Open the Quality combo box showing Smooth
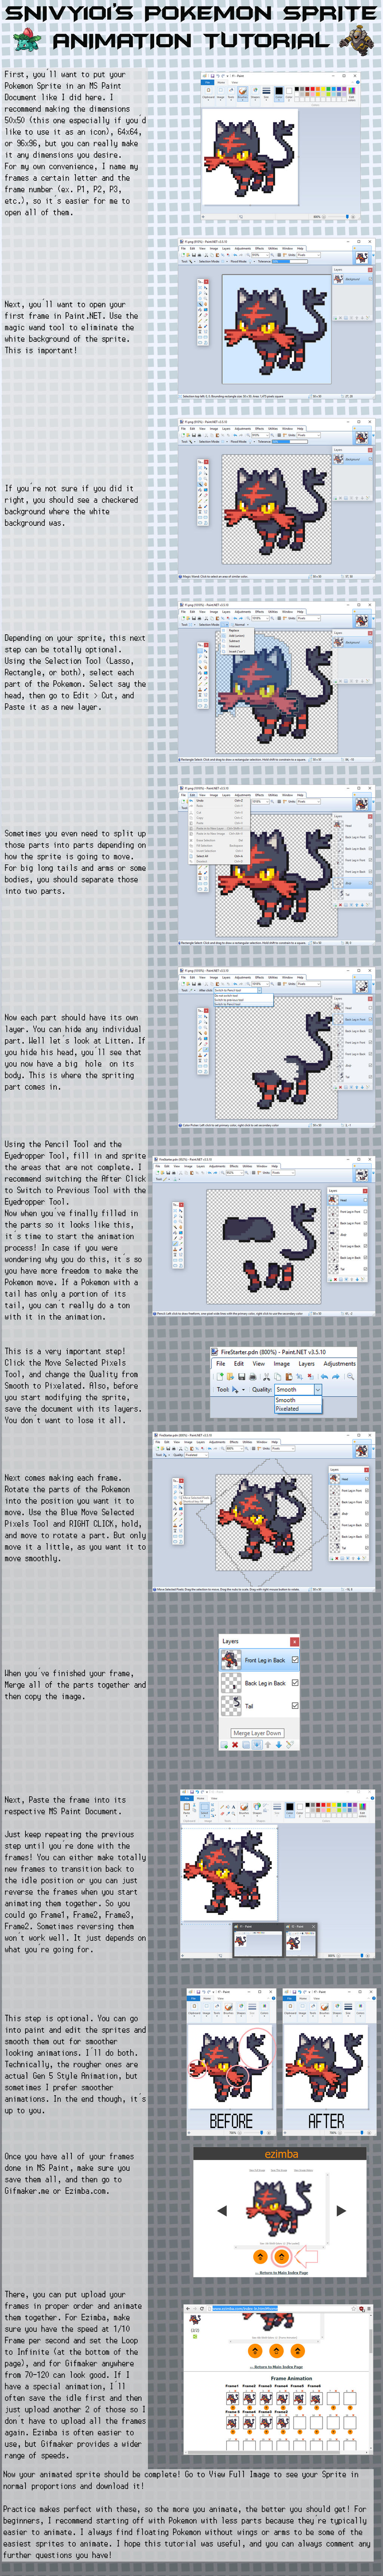This screenshot has height=2576, width=383. [298, 1390]
